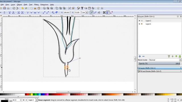Viewport: 182px width, 102px height.
Task: Click the Import file icon
Action: click(x=14, y=8)
